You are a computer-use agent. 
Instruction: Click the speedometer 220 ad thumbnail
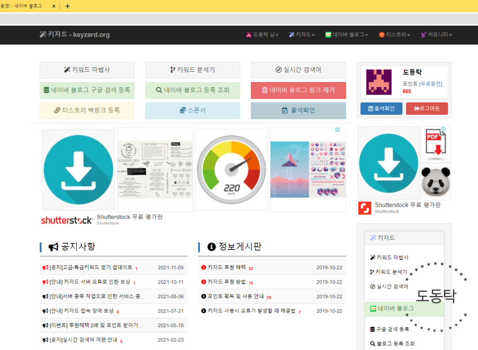232,169
